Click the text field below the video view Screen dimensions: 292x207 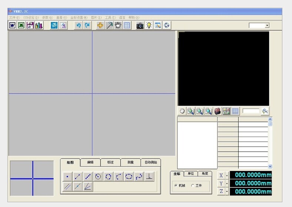pyautogui.click(x=251, y=111)
